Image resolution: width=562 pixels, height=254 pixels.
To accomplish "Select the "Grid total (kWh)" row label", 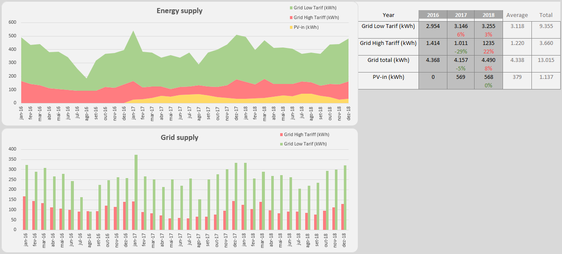I will (x=388, y=60).
